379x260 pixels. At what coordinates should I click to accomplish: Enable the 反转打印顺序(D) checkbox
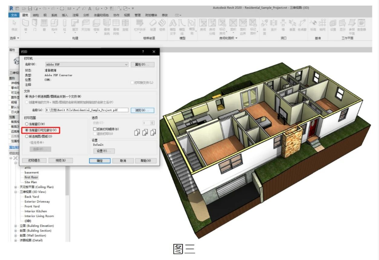pos(95,129)
